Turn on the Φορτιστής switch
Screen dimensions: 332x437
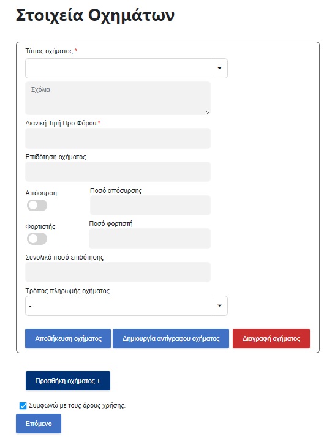click(37, 239)
